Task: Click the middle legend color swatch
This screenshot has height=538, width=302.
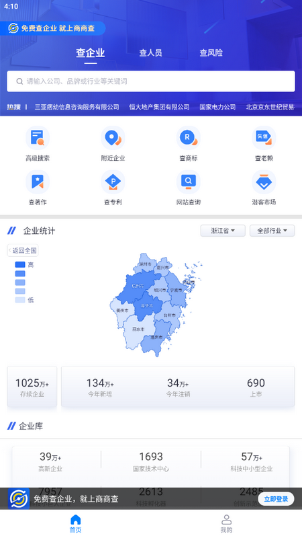Action: pos(20,282)
